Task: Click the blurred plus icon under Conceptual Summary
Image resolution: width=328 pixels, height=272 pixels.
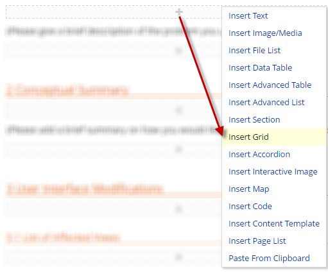Action: click(179, 110)
